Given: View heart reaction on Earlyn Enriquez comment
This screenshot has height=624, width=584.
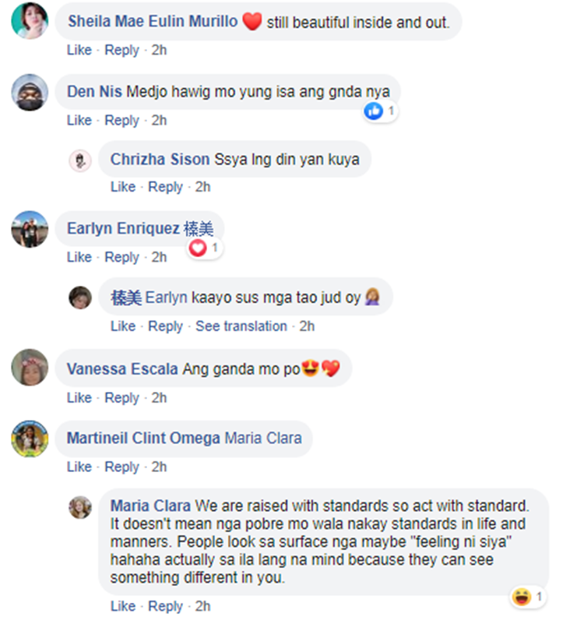Looking at the screenshot, I should pos(205,248).
